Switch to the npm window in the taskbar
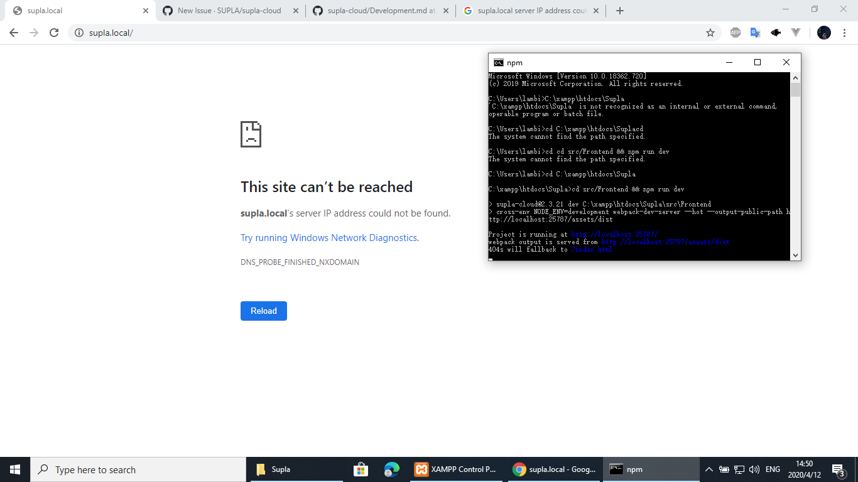The image size is (858, 482). tap(651, 469)
